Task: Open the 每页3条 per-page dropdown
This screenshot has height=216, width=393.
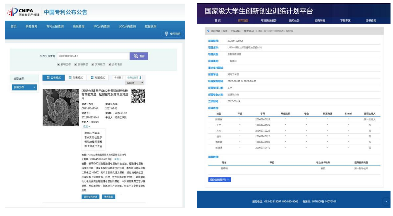Action: [x=135, y=83]
